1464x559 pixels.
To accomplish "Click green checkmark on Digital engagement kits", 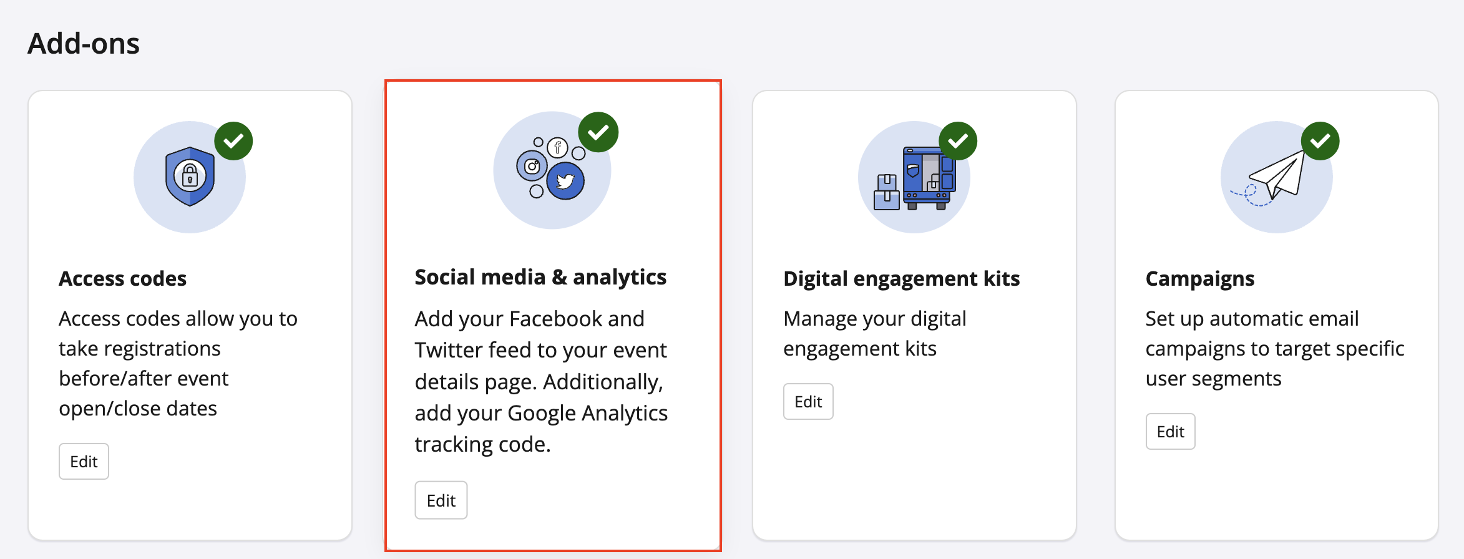I will tap(958, 141).
